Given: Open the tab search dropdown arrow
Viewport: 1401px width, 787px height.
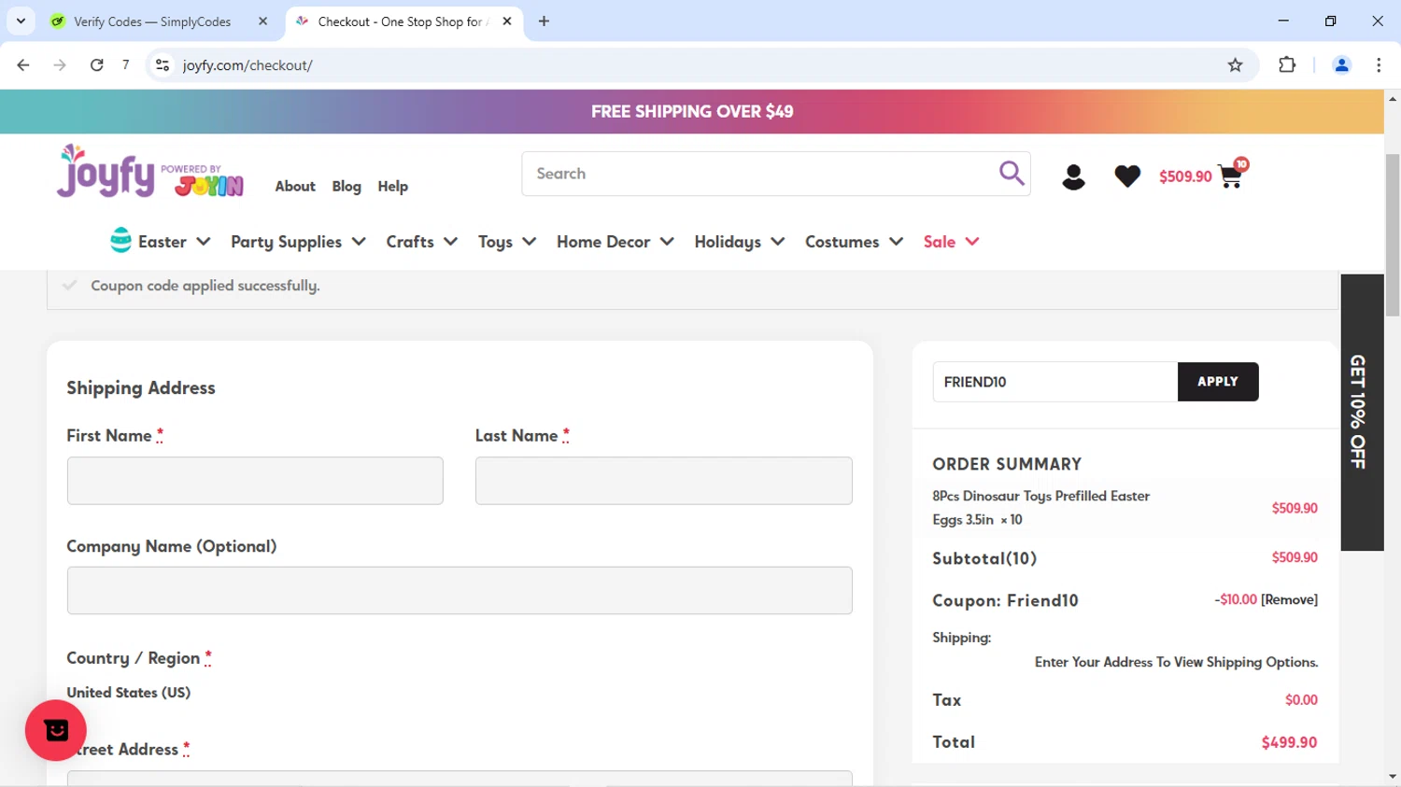Looking at the screenshot, I should point(21,21).
